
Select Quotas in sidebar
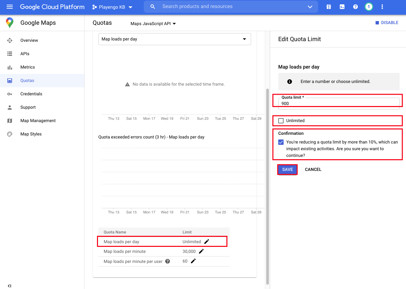click(x=42, y=81)
